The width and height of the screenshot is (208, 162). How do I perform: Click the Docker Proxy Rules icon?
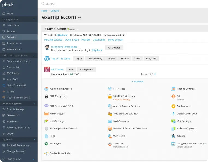click(x=46, y=154)
